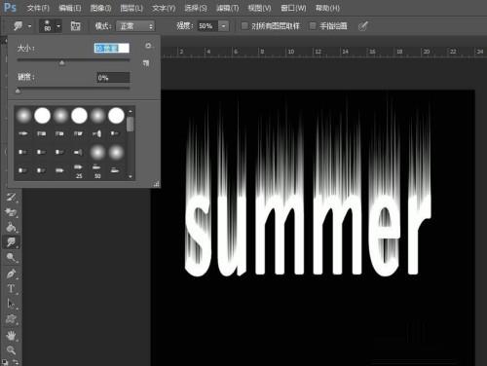
Task: Pick the brush preset labeled 50
Action: click(x=97, y=170)
